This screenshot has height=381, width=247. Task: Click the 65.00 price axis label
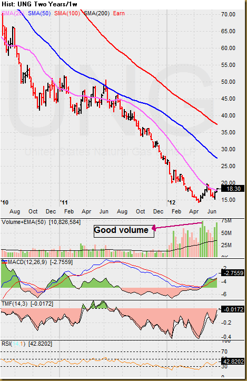tap(228, 31)
